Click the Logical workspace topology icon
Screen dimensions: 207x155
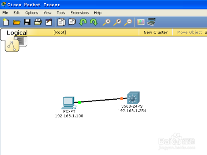pos(12,46)
